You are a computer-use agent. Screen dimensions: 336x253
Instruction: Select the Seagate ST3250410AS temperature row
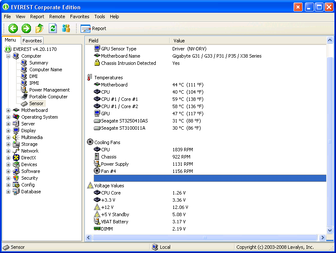[210, 121]
